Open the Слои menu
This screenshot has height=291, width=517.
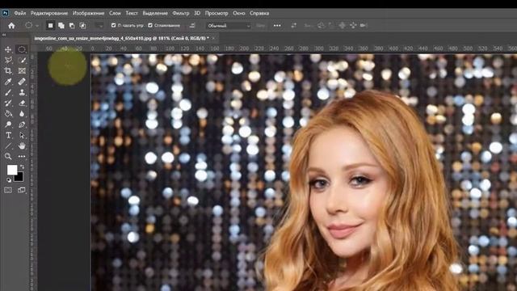pos(115,13)
